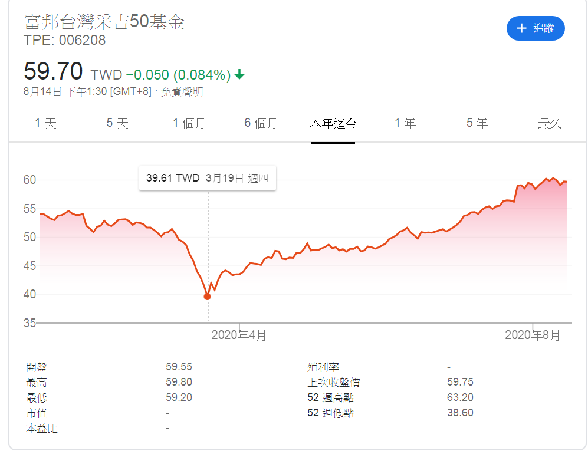Click the 殖利率 label
The width and height of the screenshot is (588, 451).
click(323, 367)
